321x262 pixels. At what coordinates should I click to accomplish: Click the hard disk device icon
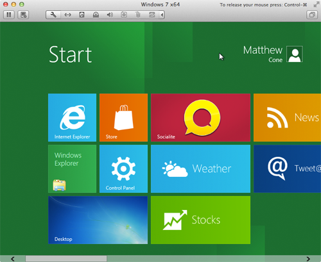pyautogui.click(x=82, y=15)
